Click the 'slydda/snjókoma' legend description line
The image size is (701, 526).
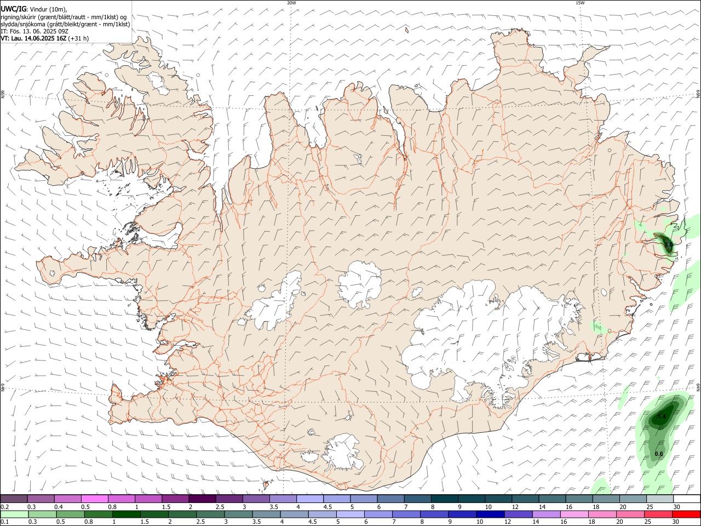point(65,24)
